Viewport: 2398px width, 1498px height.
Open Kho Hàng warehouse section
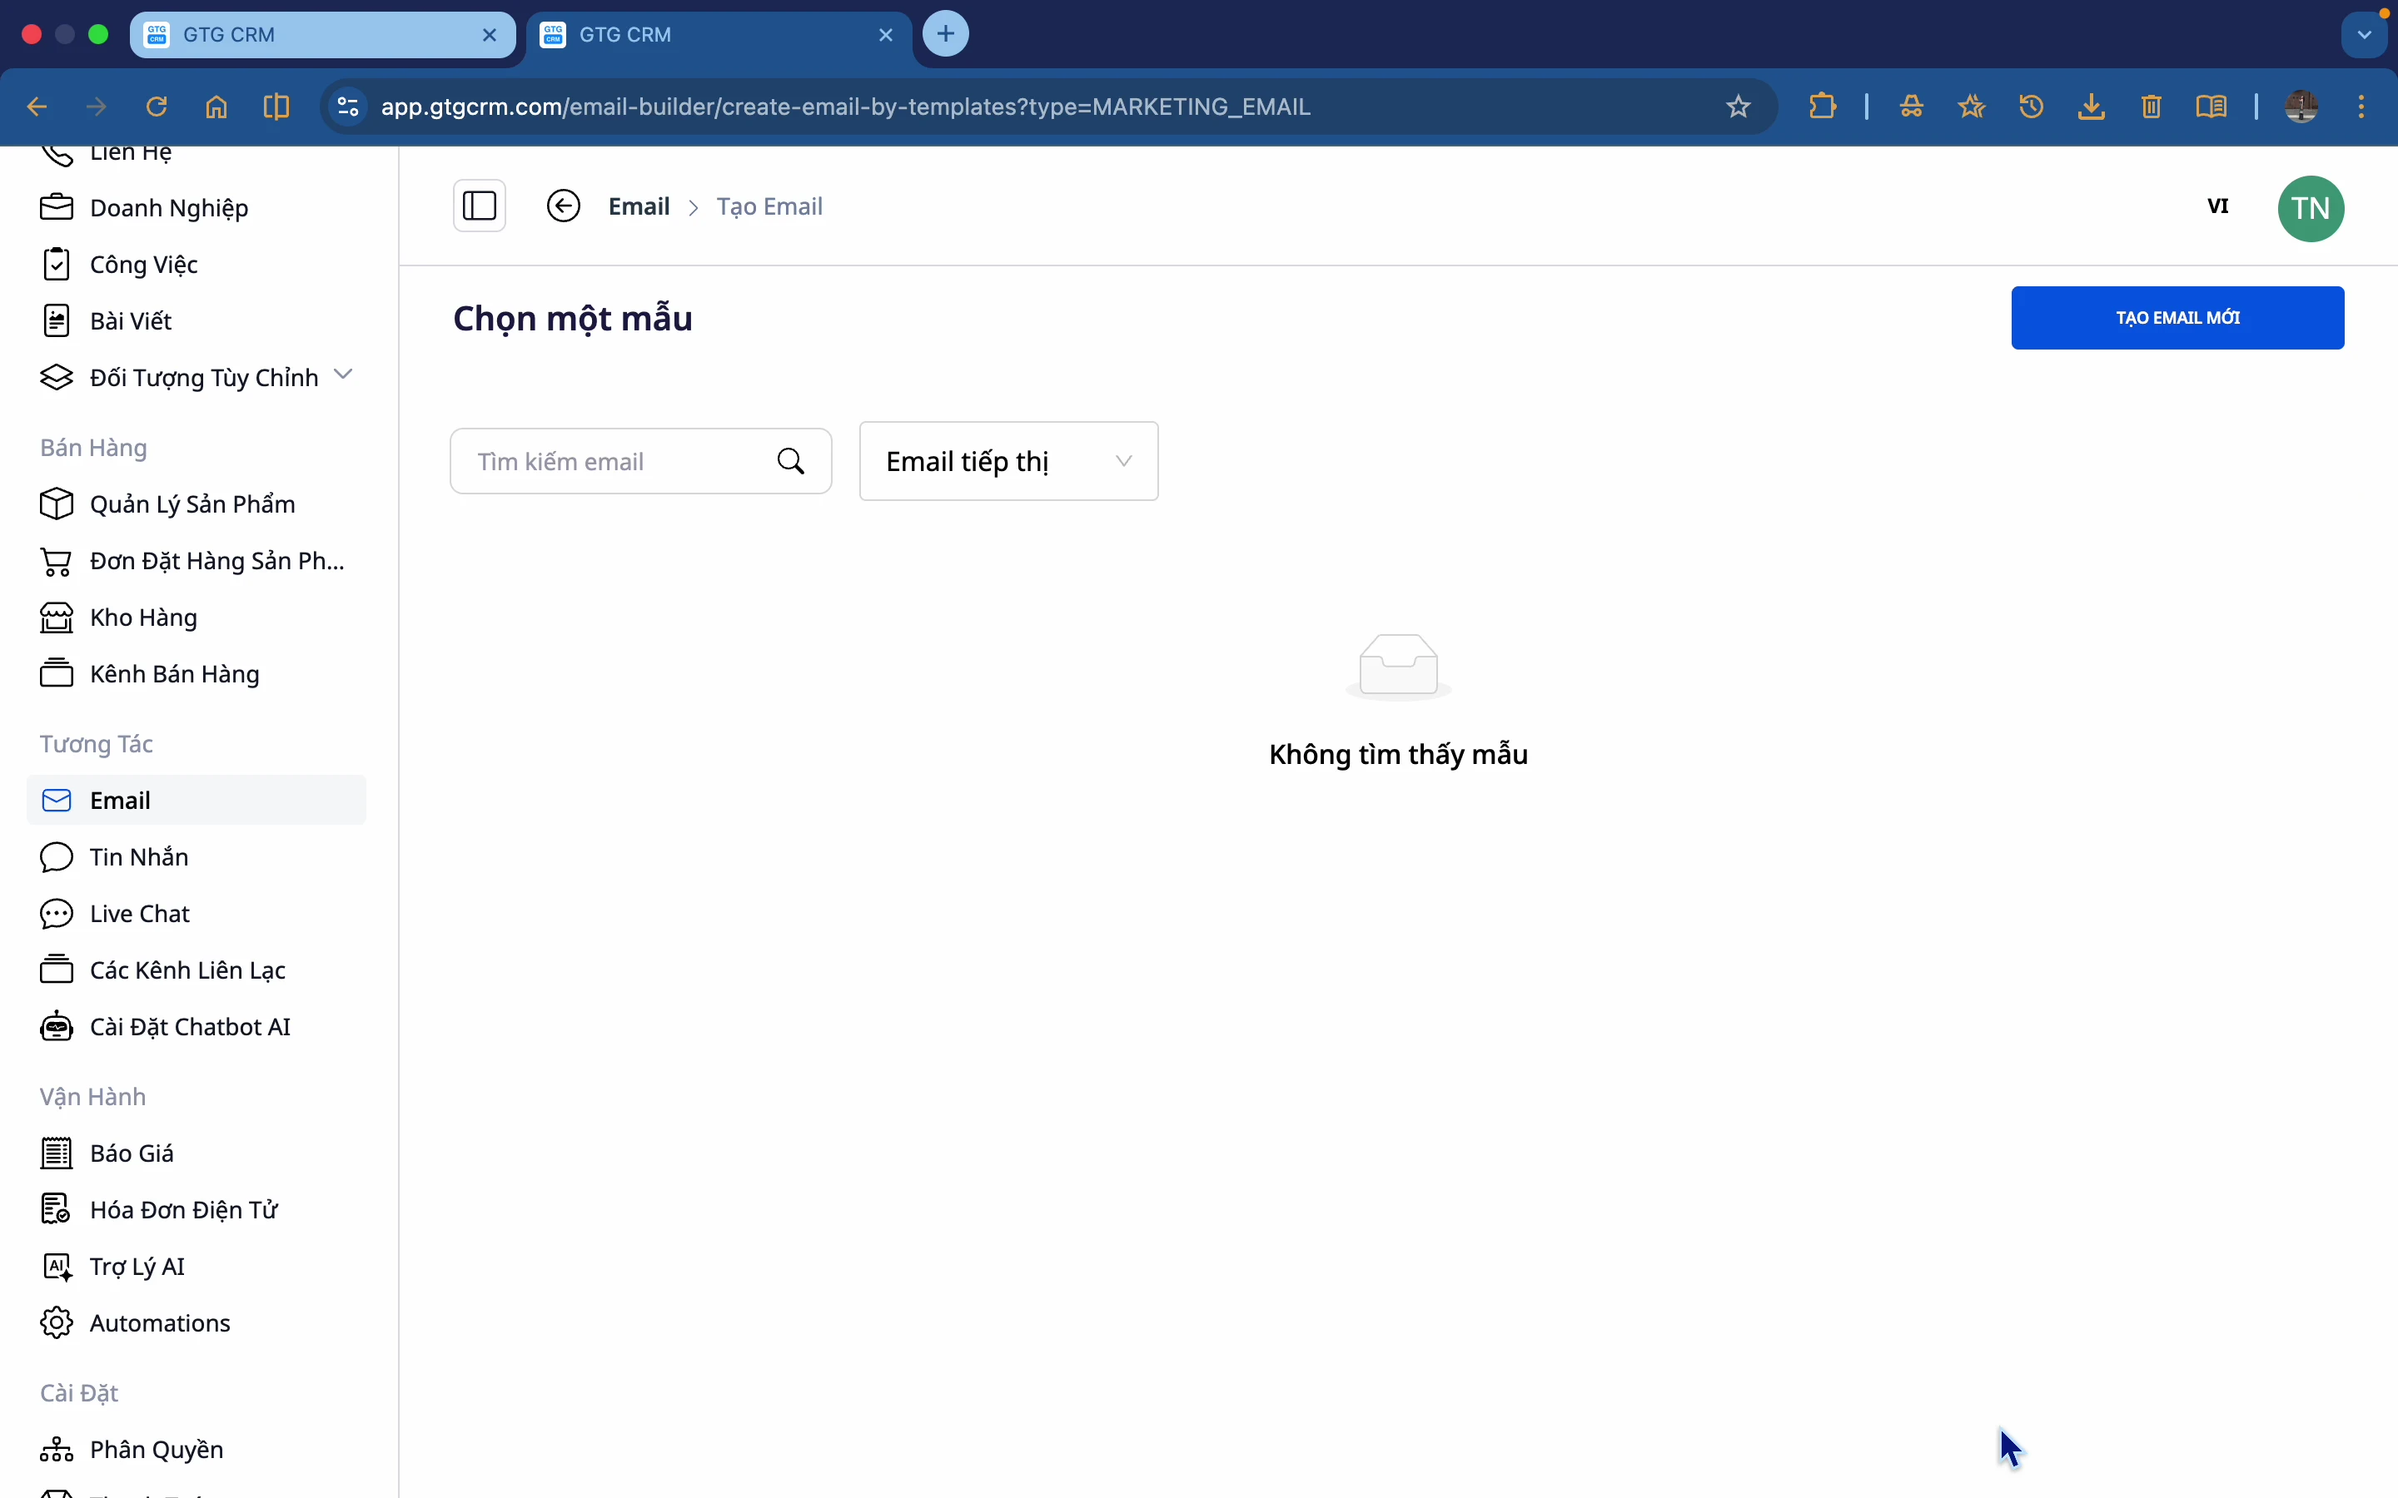[142, 618]
